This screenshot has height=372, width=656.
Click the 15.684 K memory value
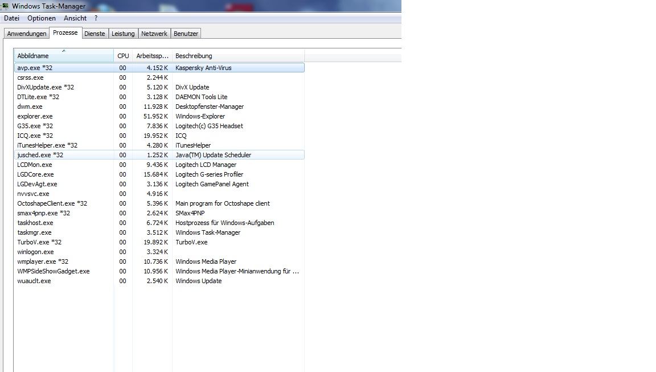(x=155, y=174)
